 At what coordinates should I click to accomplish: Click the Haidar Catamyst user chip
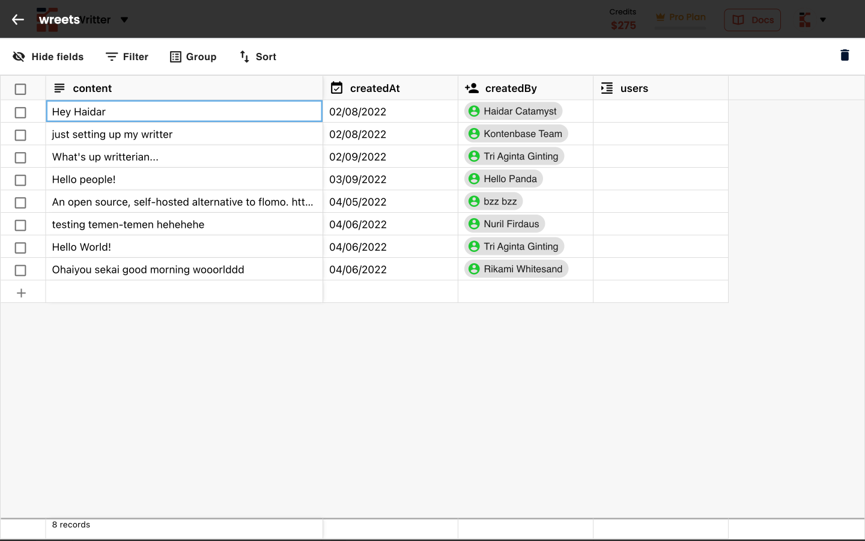(x=514, y=111)
